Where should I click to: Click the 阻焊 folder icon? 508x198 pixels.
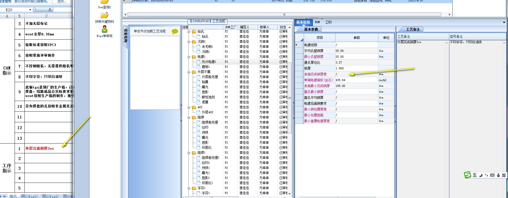point(194,117)
